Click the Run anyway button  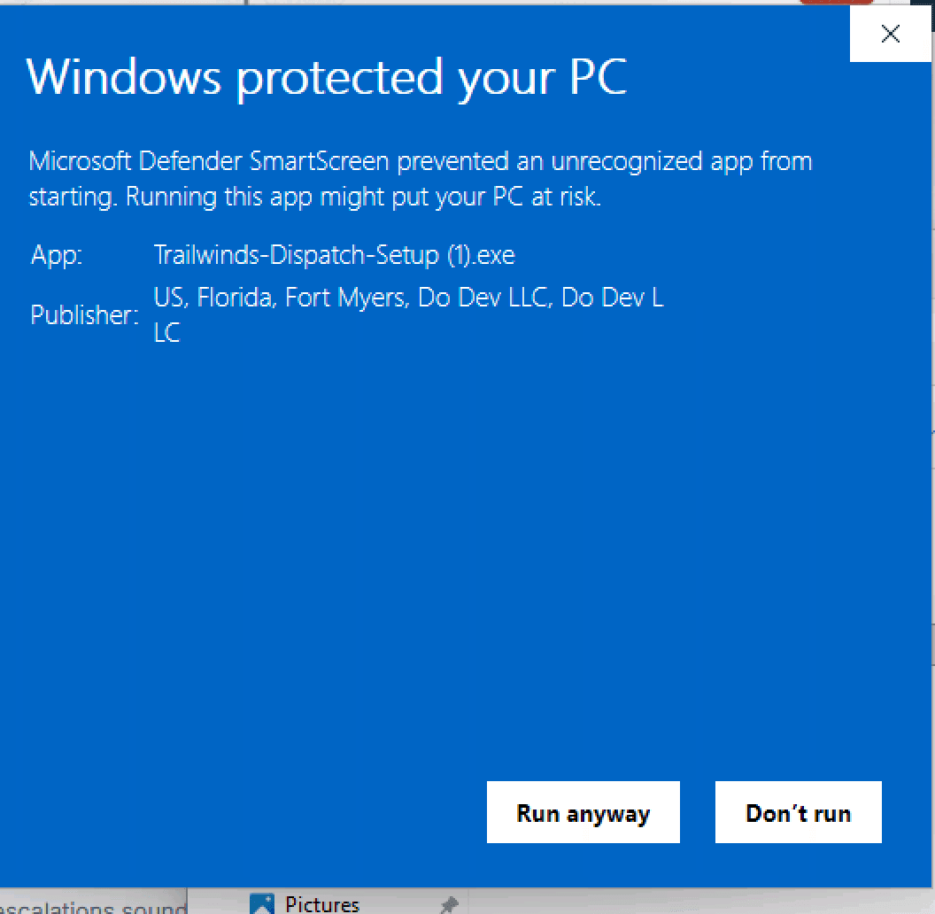point(583,812)
